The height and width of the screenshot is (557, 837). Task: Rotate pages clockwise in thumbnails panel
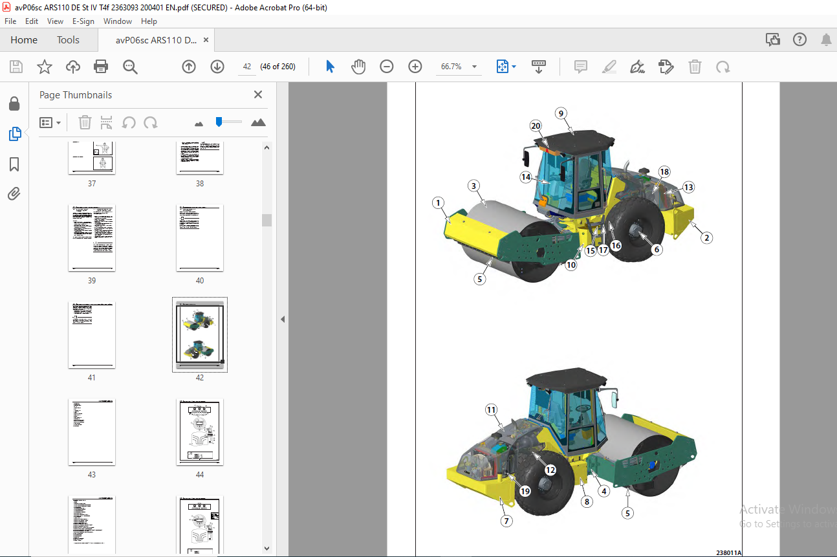click(151, 122)
